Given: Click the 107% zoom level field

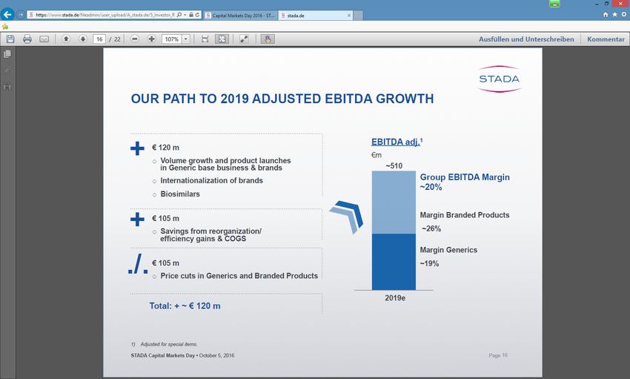Looking at the screenshot, I should tap(172, 39).
